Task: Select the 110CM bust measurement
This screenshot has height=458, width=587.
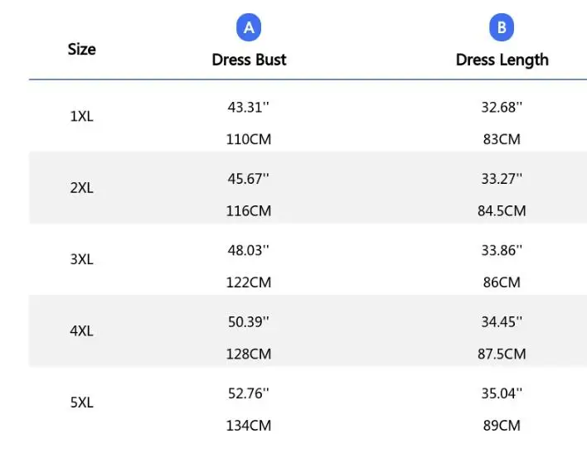Action: 249,139
